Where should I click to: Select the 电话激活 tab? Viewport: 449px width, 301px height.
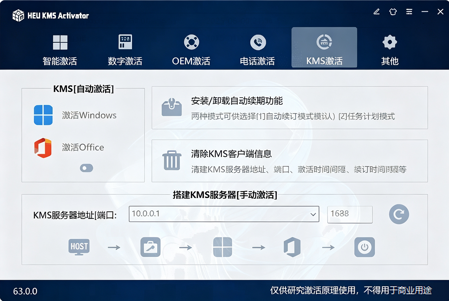click(257, 50)
